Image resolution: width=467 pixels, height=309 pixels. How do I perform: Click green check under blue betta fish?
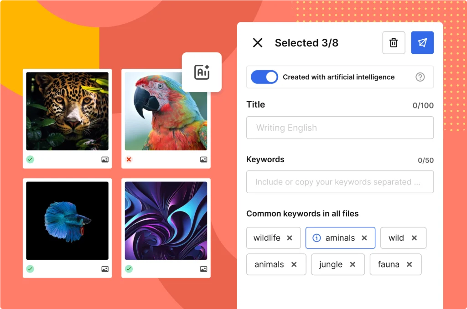pyautogui.click(x=30, y=269)
